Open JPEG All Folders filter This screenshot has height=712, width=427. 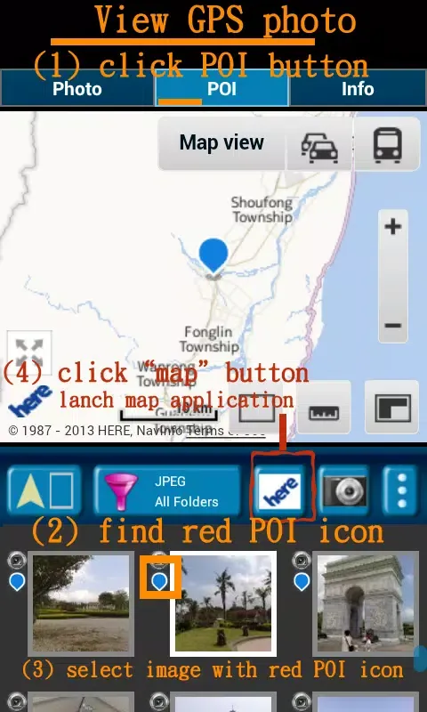pos(167,491)
